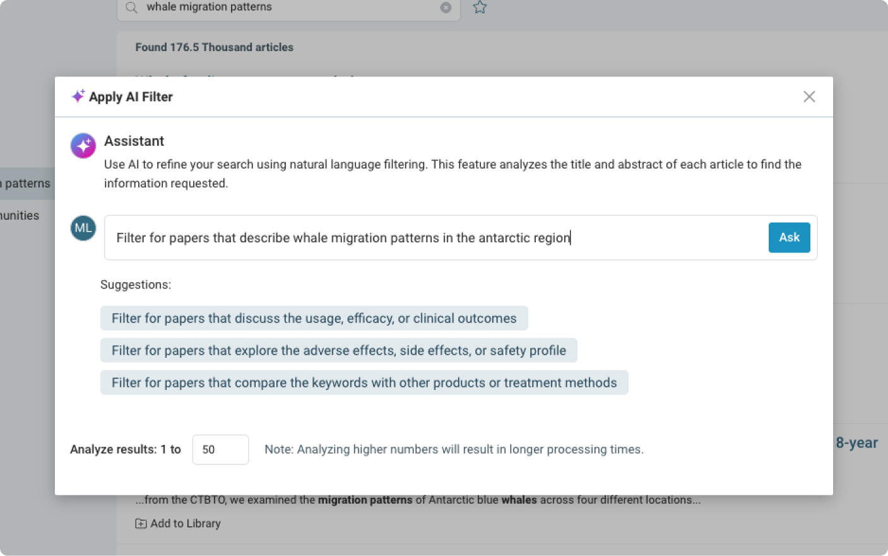Click the Analyze results number field
This screenshot has width=888, height=556.
point(220,450)
